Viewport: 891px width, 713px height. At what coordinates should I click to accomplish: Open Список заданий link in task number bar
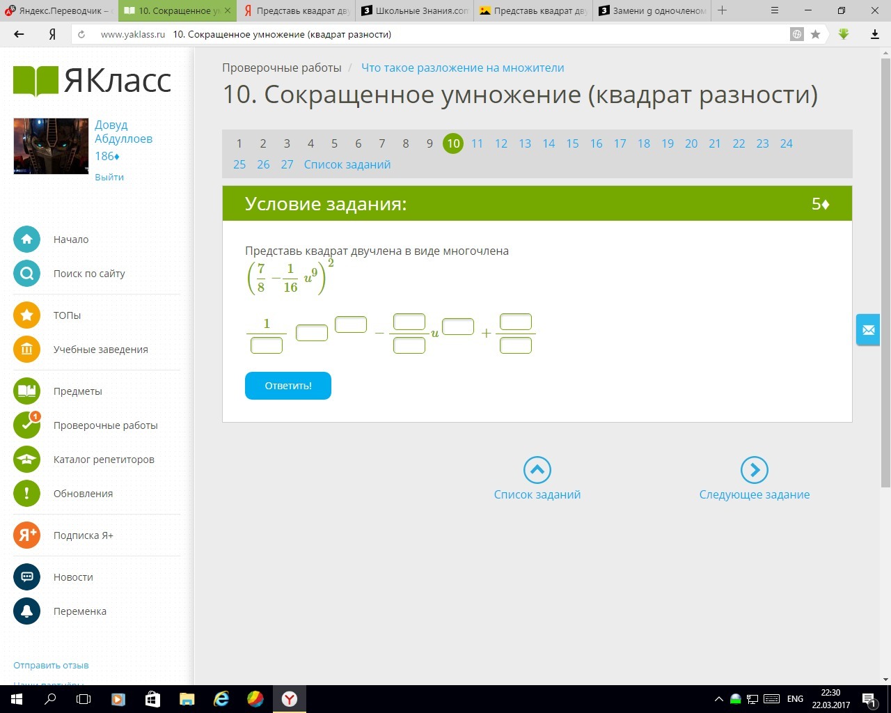[347, 164]
